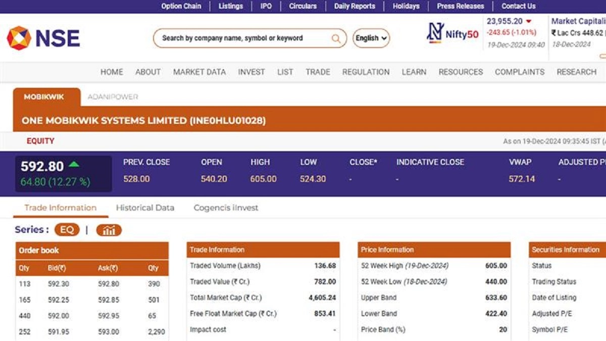Open the Cogencis iInvest tab
606x341 pixels.
point(226,208)
